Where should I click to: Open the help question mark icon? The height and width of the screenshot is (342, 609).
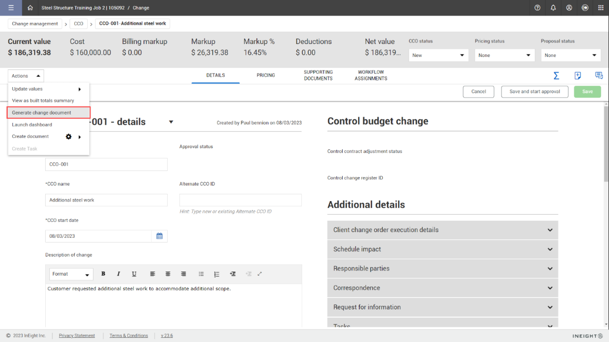tap(537, 8)
